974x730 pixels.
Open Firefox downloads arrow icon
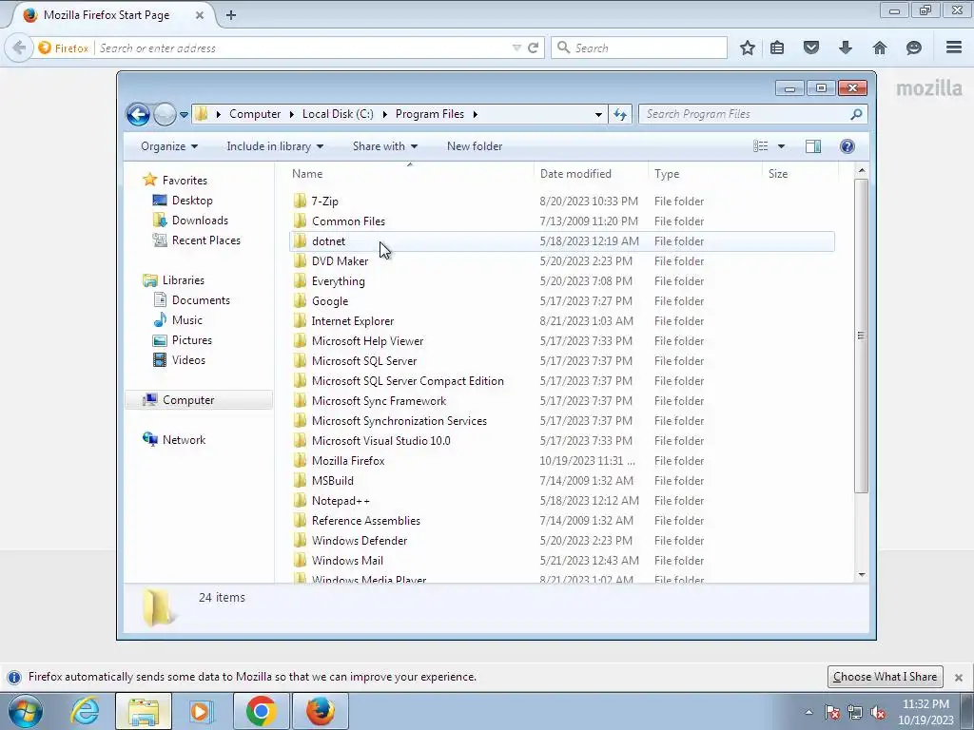[846, 48]
